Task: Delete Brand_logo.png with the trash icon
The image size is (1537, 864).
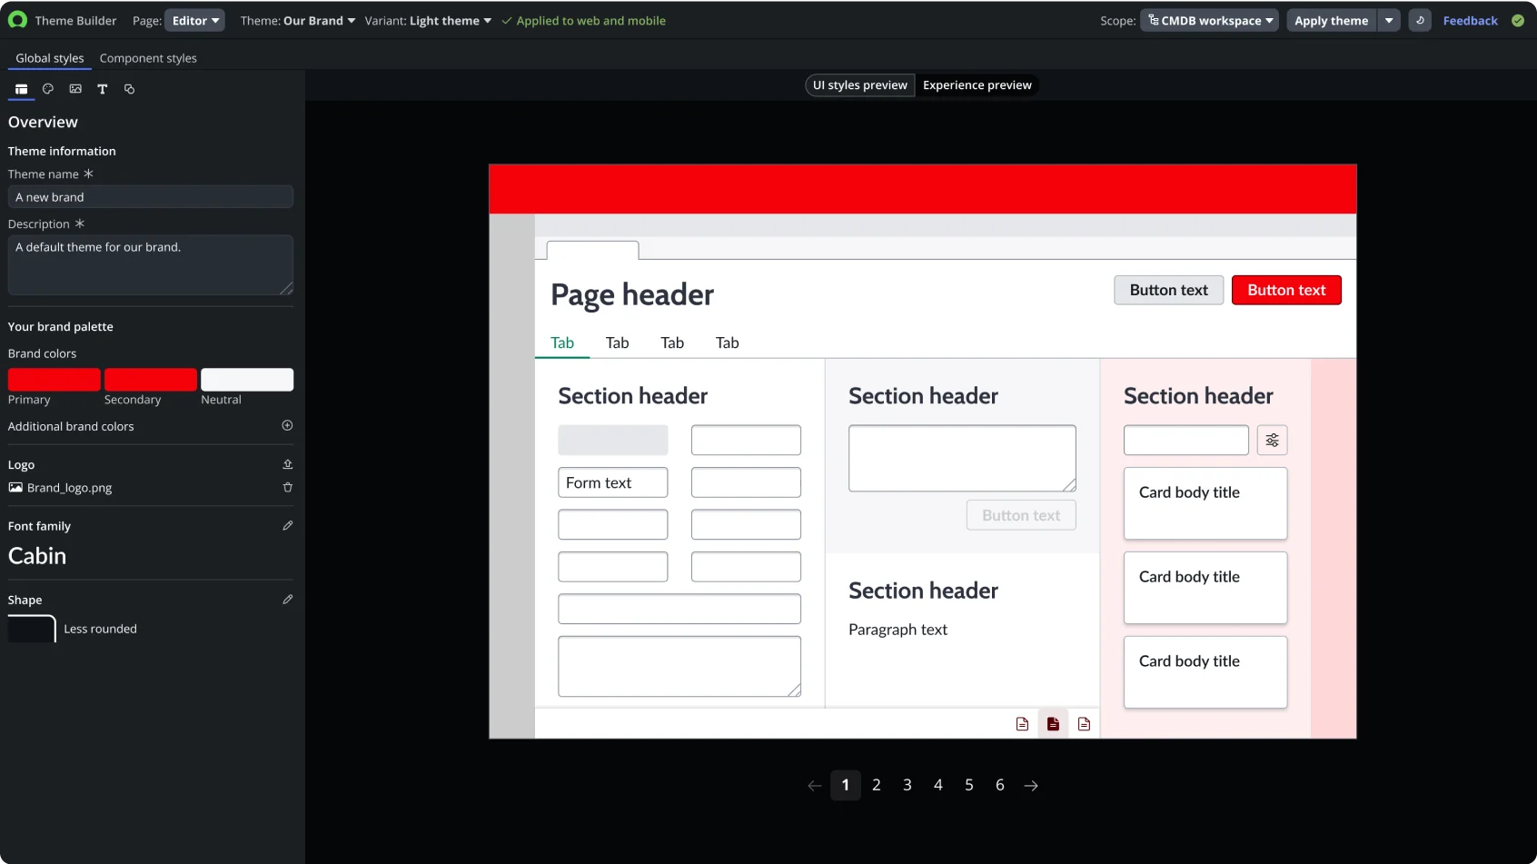Action: tap(287, 487)
